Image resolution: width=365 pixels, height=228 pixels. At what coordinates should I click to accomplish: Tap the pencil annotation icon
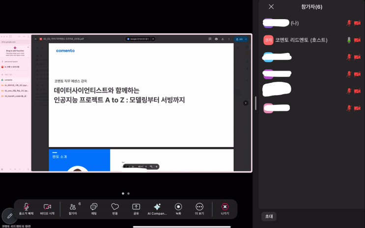9,216
